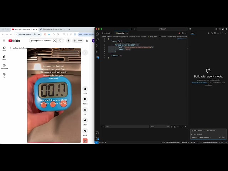Viewport: 228px width, 171px height.
Task: Open more options on the short
Action: pyautogui.click(x=85, y=52)
